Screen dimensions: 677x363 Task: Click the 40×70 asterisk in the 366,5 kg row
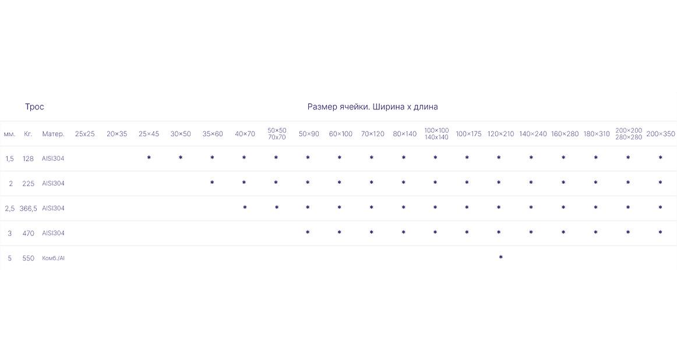point(245,208)
